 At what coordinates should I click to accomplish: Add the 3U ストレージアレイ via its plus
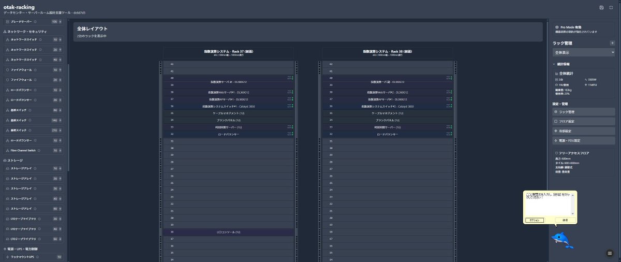point(61,188)
